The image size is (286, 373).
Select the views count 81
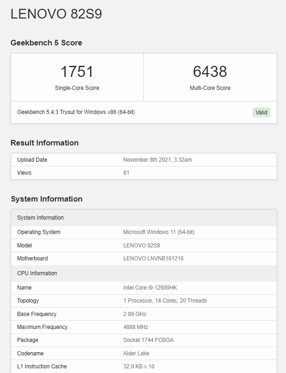pyautogui.click(x=126, y=173)
